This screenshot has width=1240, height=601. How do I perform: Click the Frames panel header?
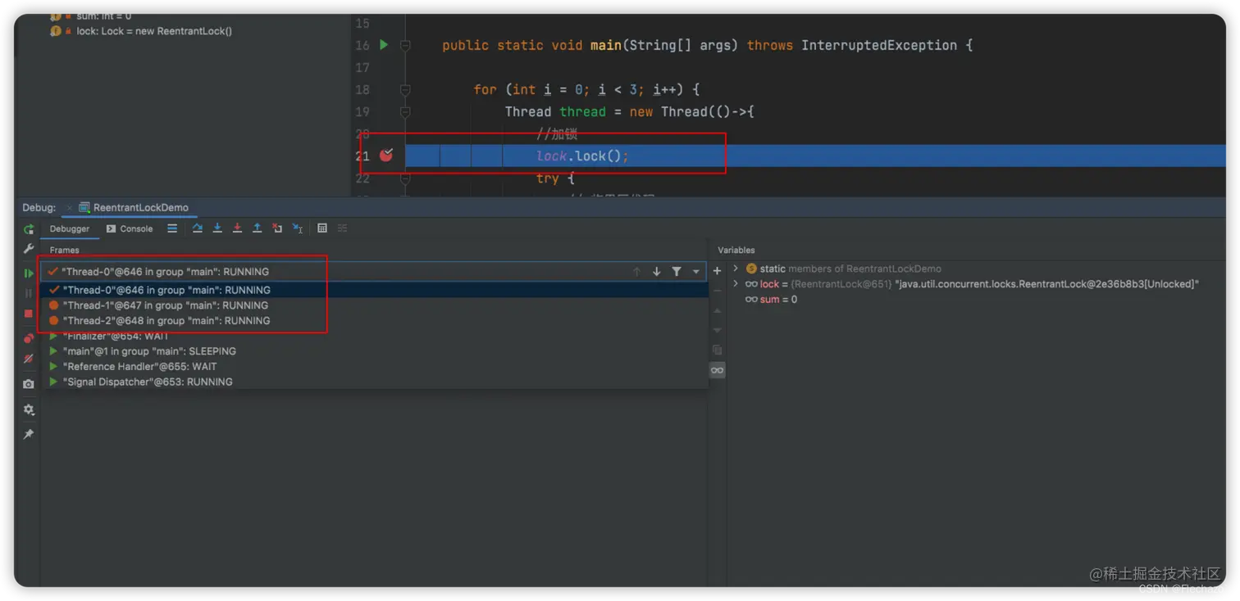(64, 250)
